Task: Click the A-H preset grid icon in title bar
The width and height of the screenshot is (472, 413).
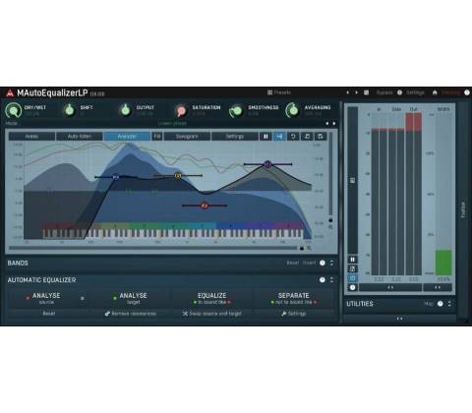Action: (x=367, y=92)
